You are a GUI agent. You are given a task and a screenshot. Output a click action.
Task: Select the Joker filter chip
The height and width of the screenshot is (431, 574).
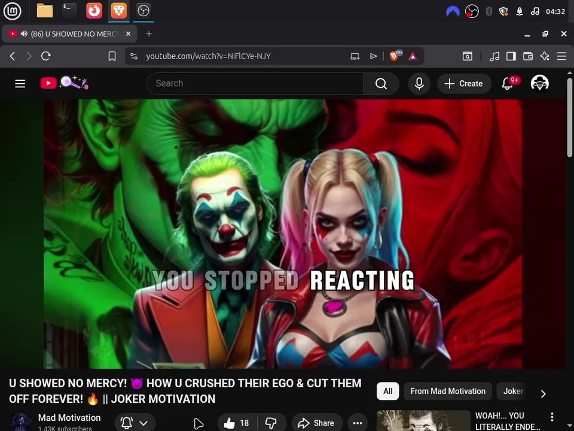tap(513, 391)
